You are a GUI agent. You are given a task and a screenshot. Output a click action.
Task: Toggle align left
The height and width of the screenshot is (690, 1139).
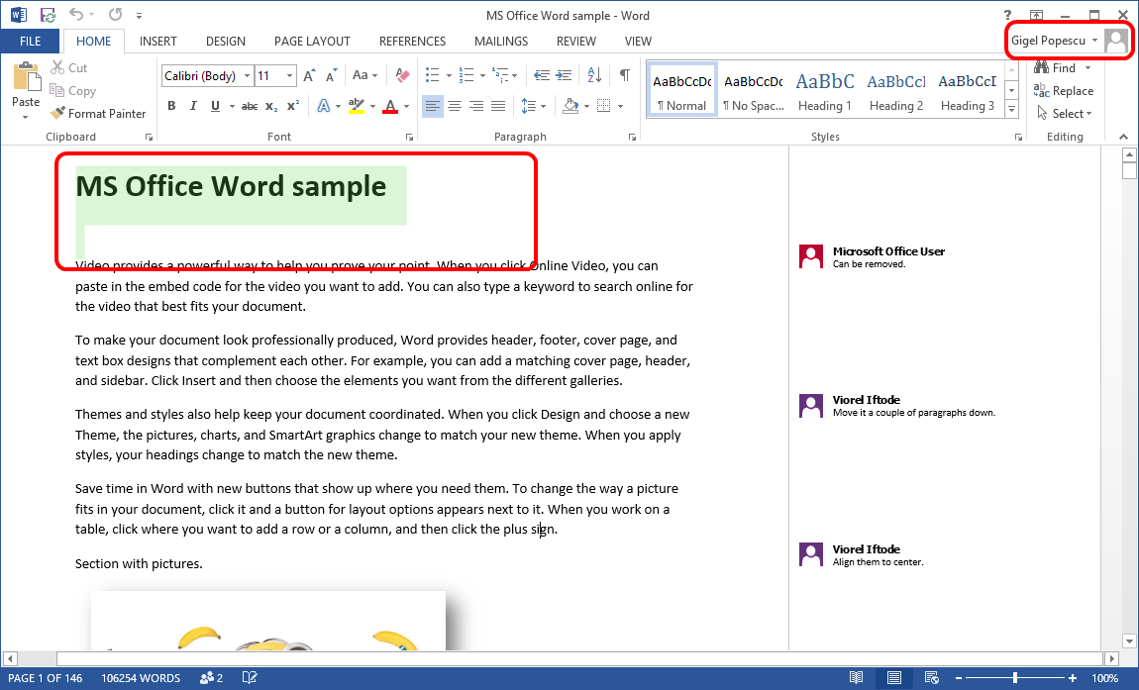tap(432, 106)
